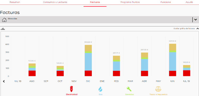This screenshot has height=96, width=199.
Task: Toggle Electricidad light bulb icon
Action: click(72, 89)
